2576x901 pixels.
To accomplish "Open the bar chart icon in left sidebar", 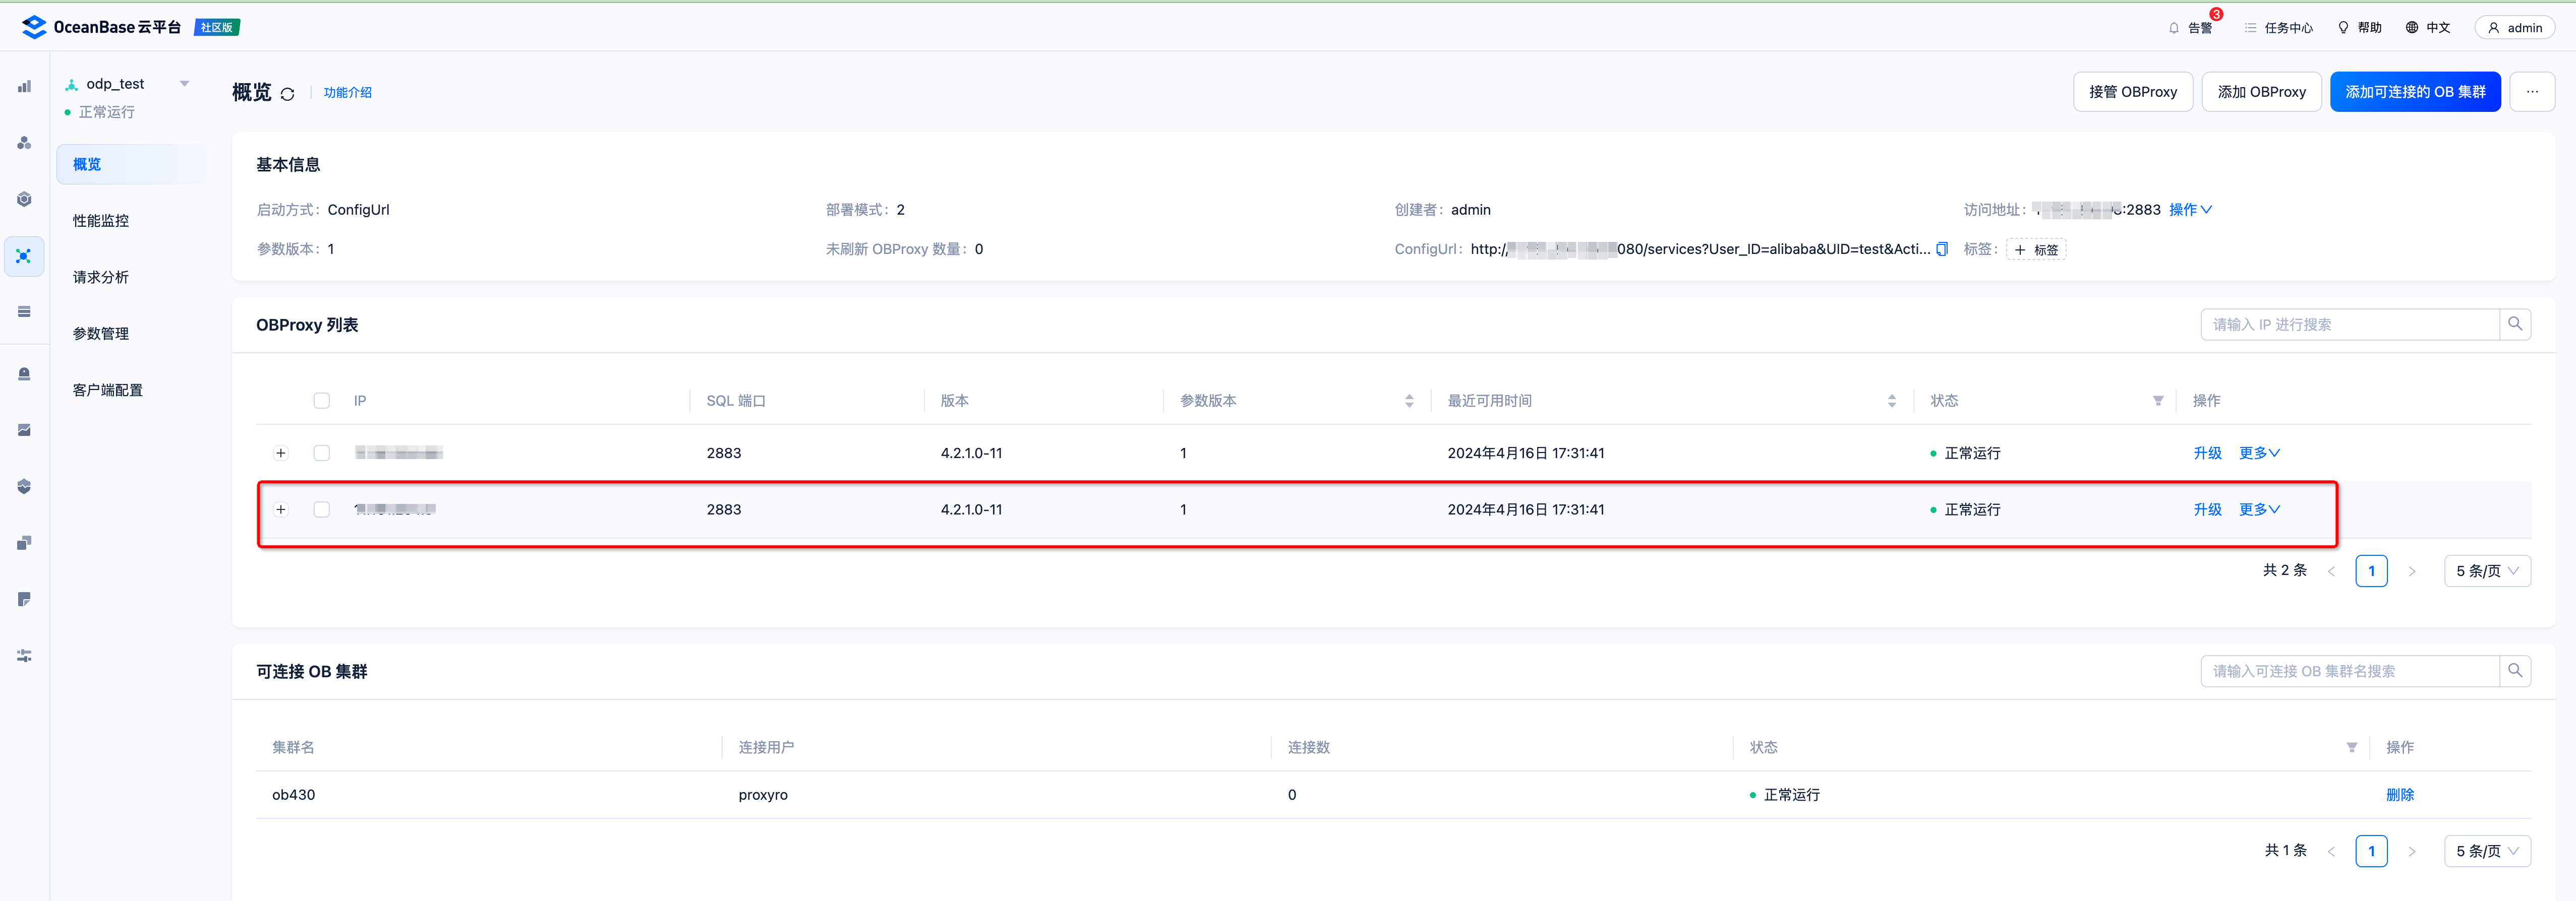I will click(24, 87).
